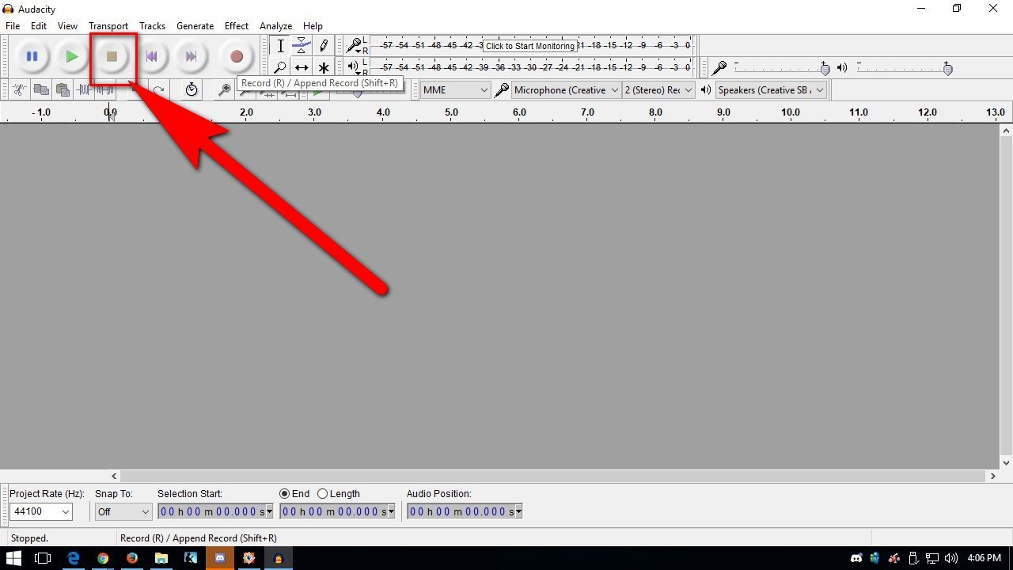Open File Explorer from the taskbar
1013x570 pixels.
coord(161,558)
